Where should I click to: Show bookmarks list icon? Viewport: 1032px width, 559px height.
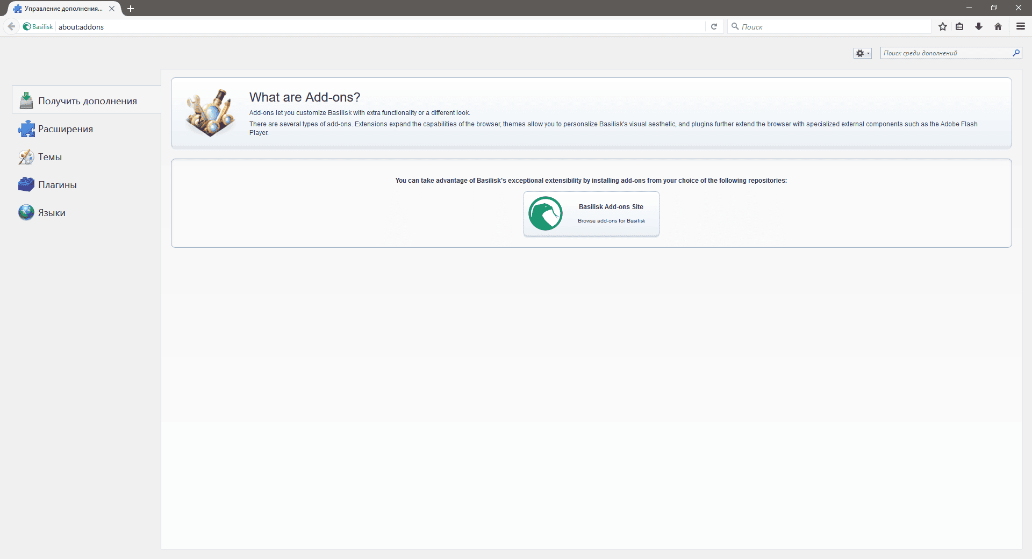click(x=959, y=26)
